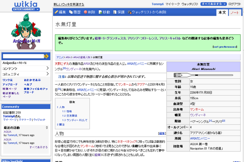The image size is (244, 162).
Task: Click the Anipedia+M+N mascot image
Action: (x=26, y=32)
